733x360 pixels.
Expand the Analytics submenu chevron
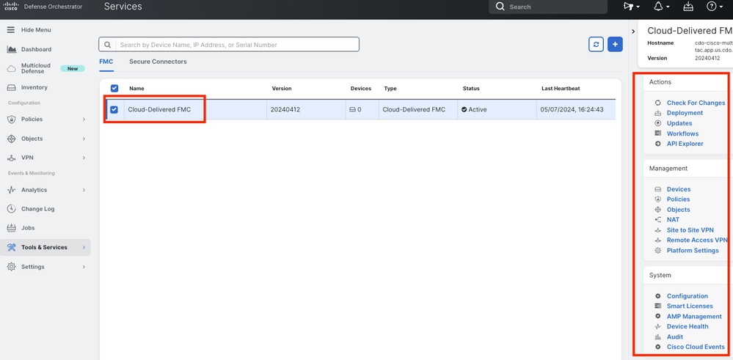point(84,190)
